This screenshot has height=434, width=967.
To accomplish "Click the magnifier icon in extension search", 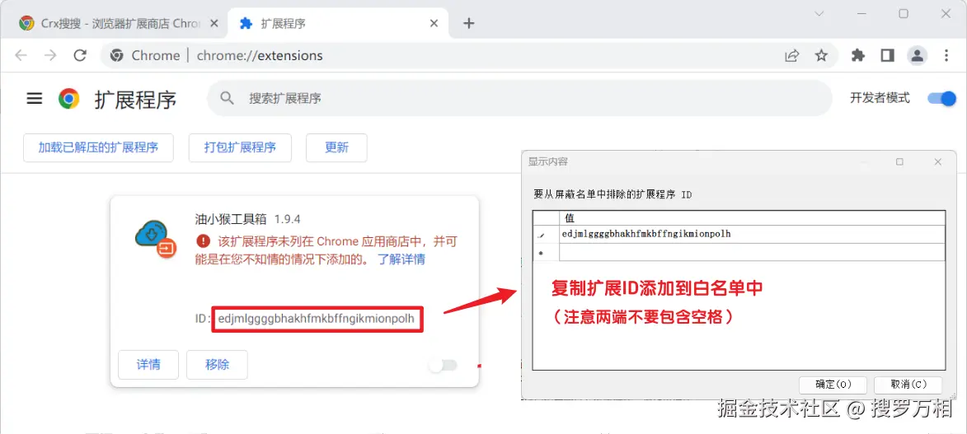I will [x=228, y=98].
